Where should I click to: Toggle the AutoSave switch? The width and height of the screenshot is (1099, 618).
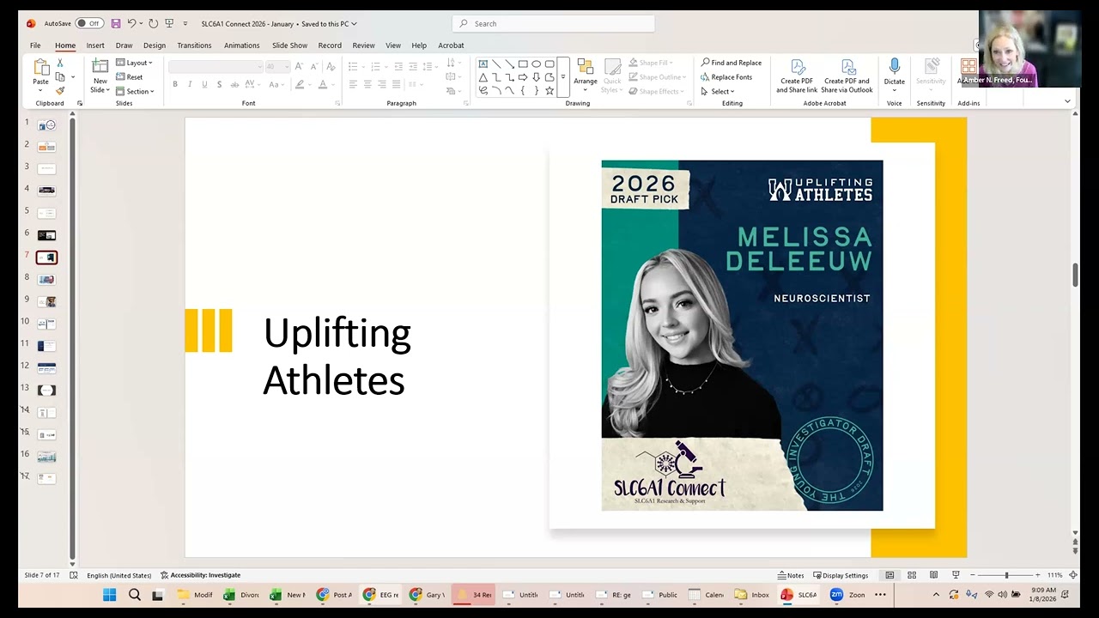[88, 23]
